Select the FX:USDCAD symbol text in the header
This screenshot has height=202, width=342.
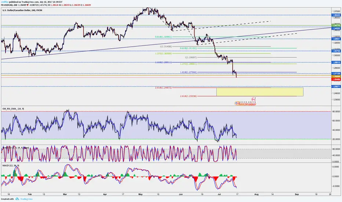(7, 5)
